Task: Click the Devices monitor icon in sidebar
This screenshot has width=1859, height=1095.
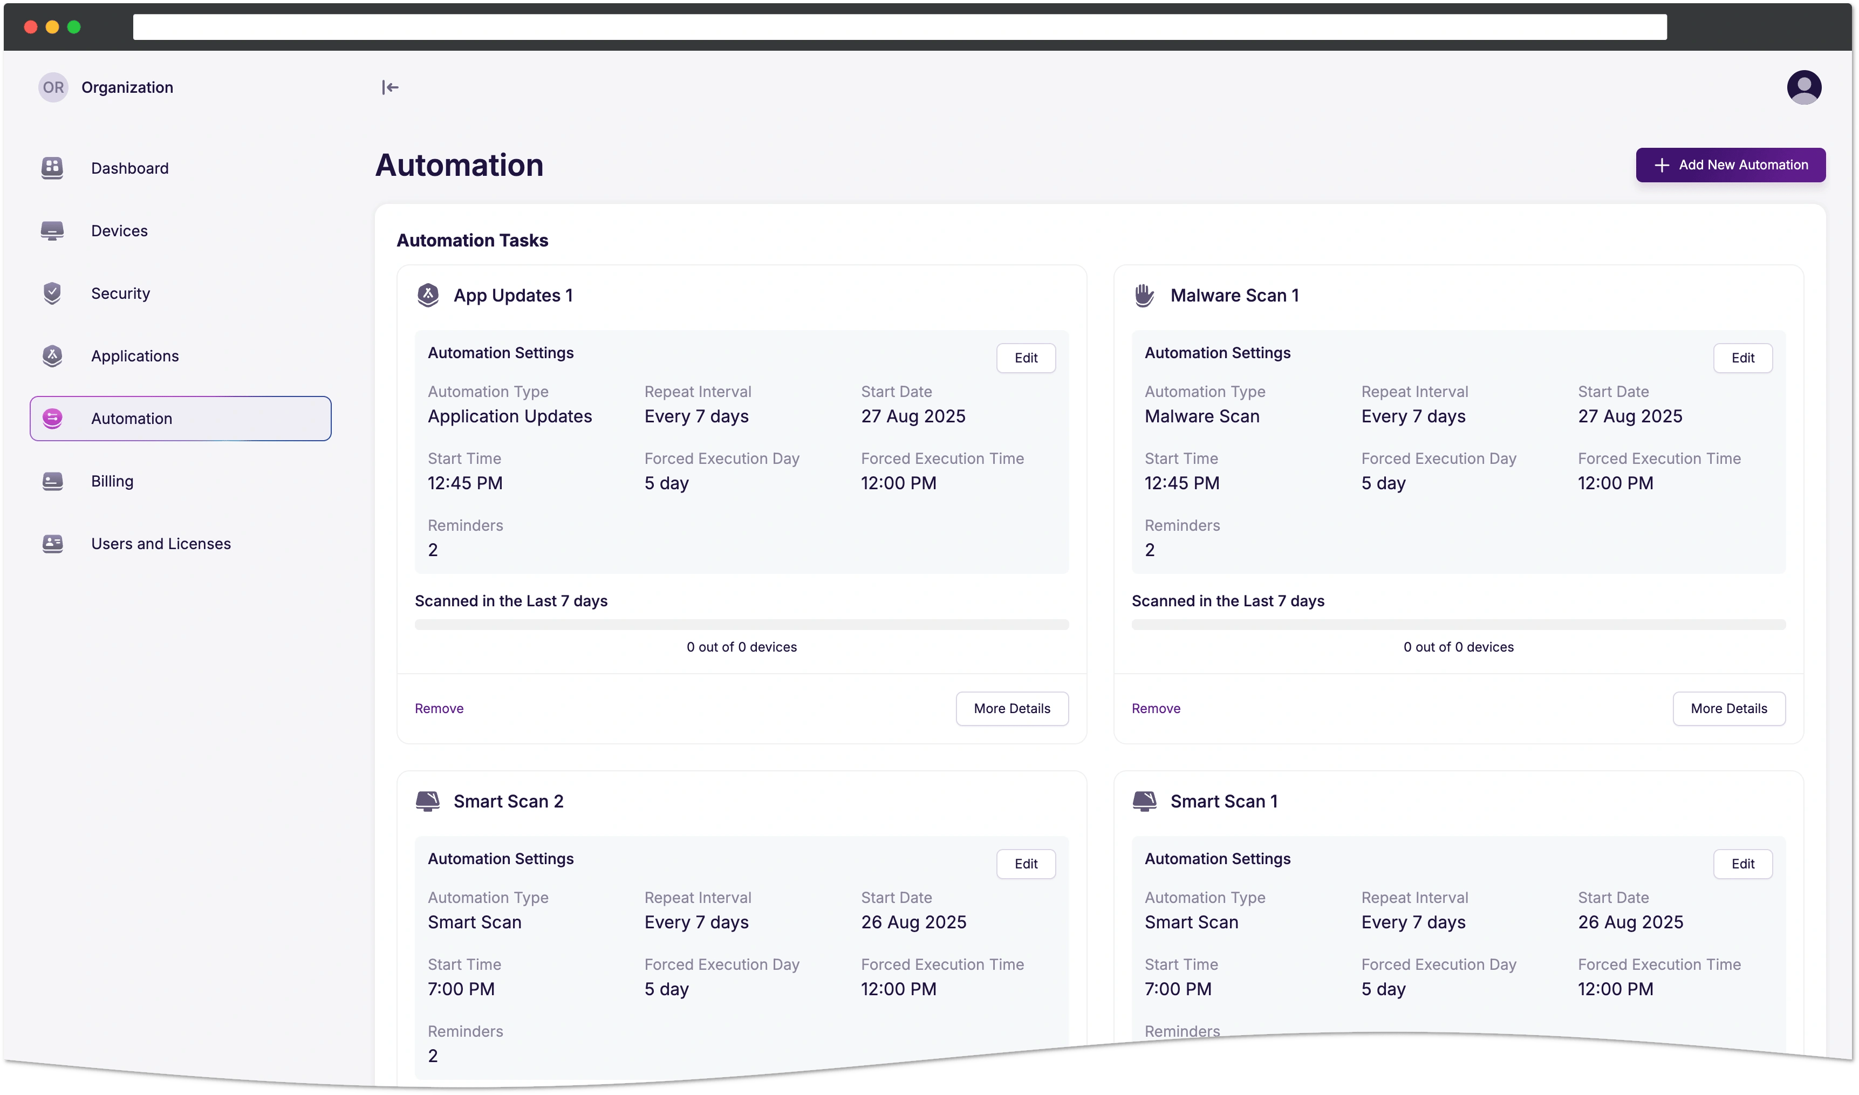Action: coord(52,231)
